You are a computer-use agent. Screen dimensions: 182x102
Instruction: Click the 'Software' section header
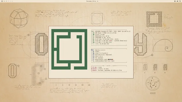click(109, 48)
